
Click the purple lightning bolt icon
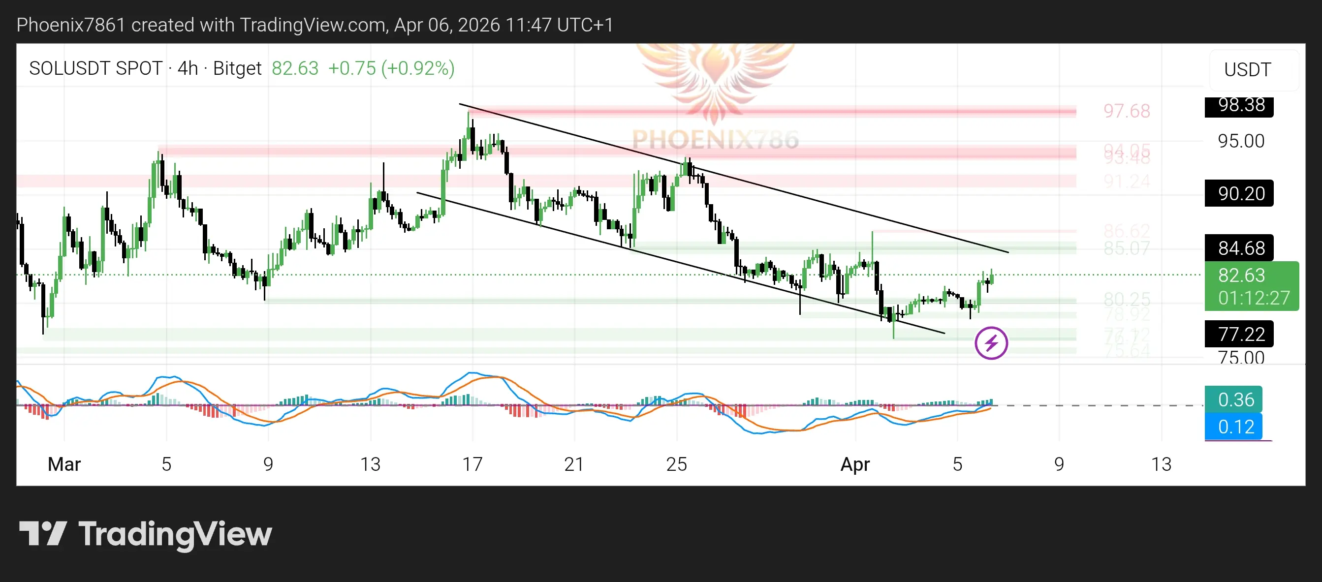pyautogui.click(x=991, y=343)
